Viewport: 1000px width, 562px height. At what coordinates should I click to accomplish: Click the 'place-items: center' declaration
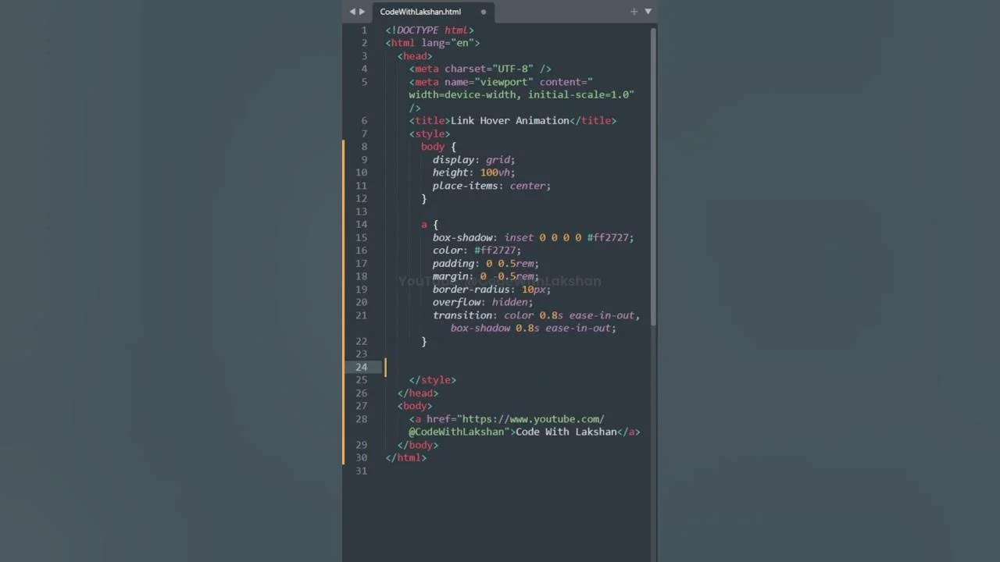click(491, 186)
